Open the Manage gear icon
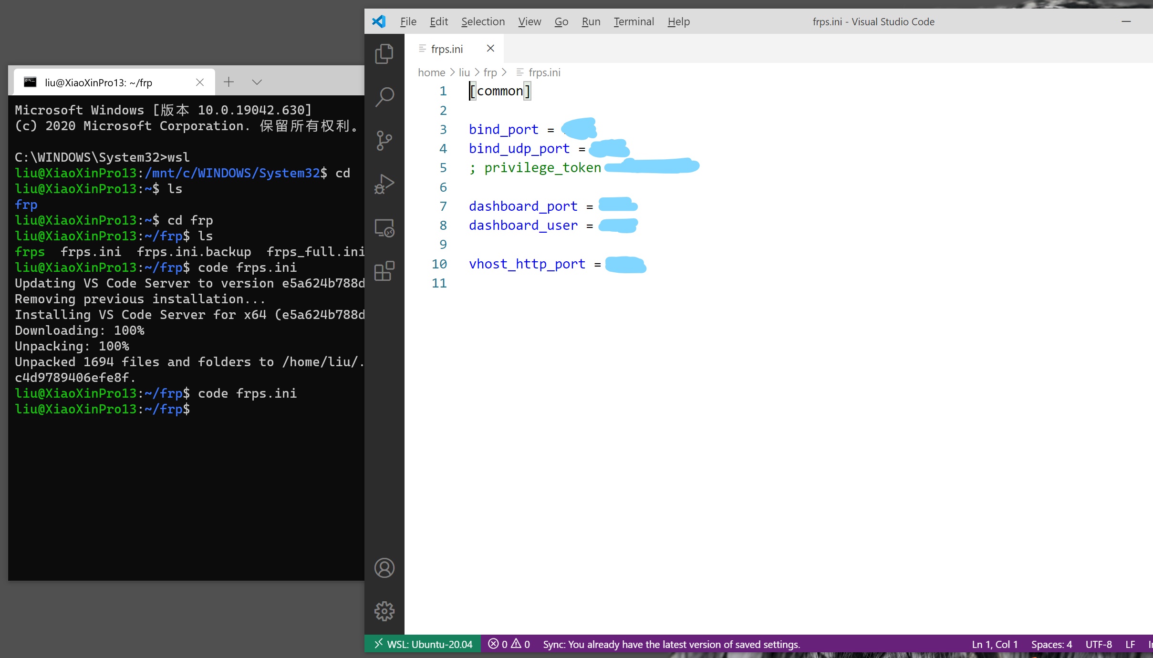This screenshot has height=658, width=1153. coord(384,611)
